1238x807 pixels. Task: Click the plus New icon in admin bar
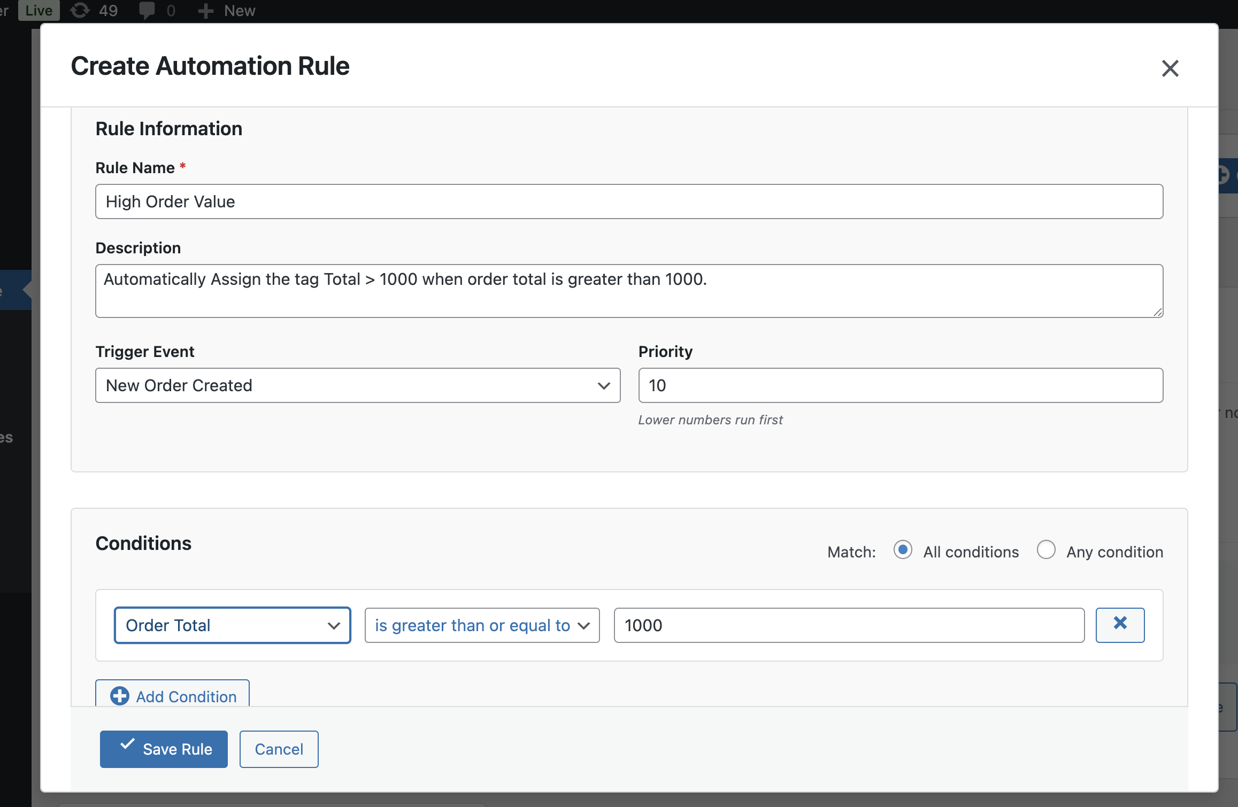click(206, 11)
